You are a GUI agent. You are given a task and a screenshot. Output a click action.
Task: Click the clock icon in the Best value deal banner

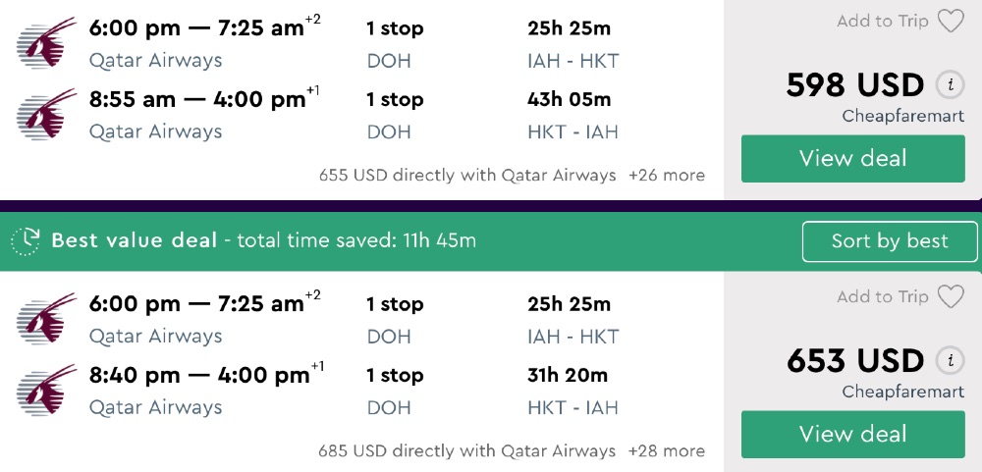[26, 240]
